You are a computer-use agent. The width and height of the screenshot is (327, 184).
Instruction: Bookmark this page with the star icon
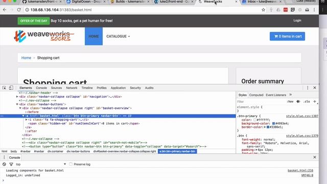[263, 10]
